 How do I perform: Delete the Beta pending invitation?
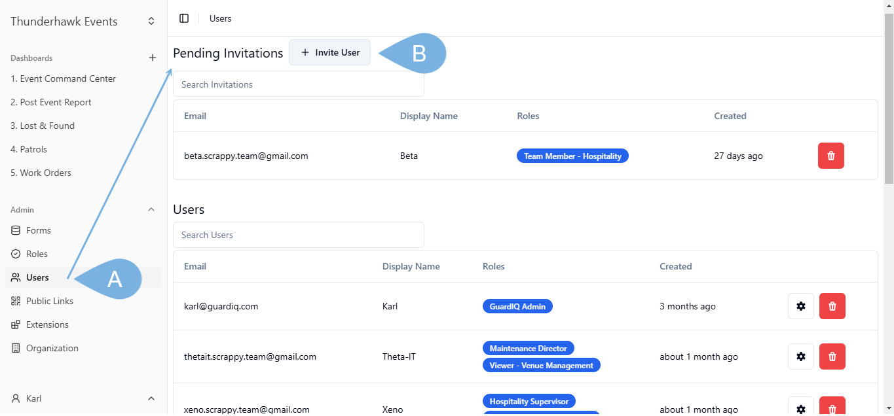(x=831, y=156)
